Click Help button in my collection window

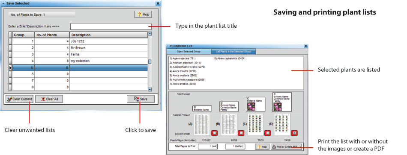pyautogui.click(x=262, y=147)
